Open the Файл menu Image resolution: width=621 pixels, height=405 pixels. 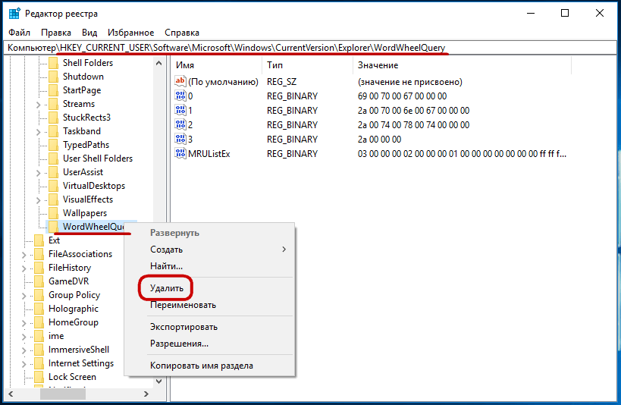[x=19, y=33]
